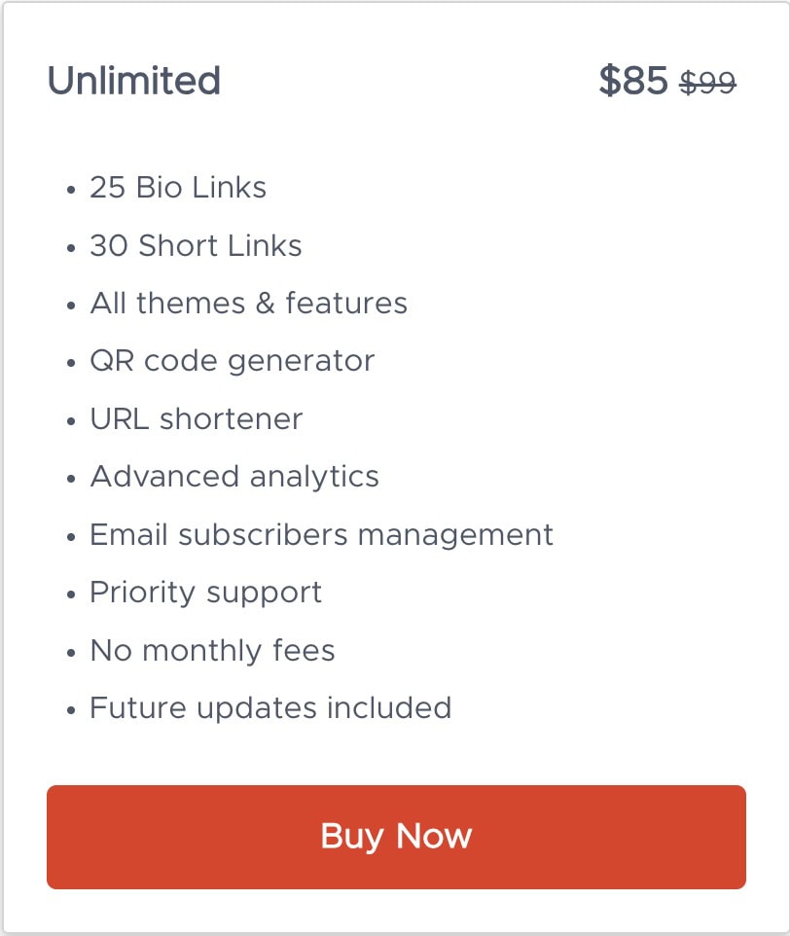The height and width of the screenshot is (936, 790).
Task: Click the URL shortener list item
Action: tap(196, 418)
